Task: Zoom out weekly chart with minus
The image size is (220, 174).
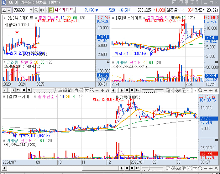Action: pos(205,91)
